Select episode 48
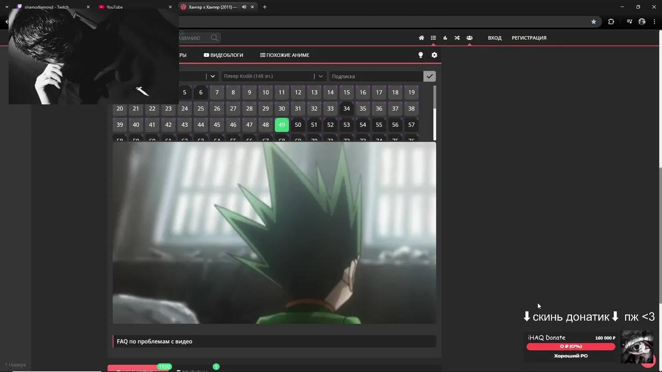 click(x=265, y=125)
